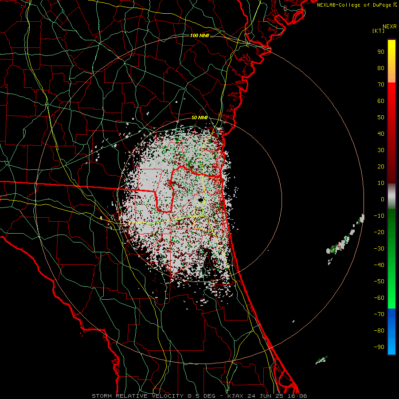Click the positive 60 value on velocity scale
The width and height of the screenshot is (399, 399).
[x=381, y=101]
